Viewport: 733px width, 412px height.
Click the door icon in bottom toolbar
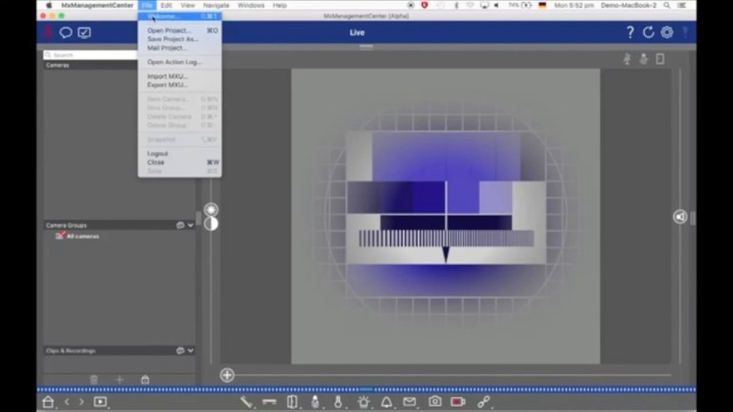tap(293, 402)
